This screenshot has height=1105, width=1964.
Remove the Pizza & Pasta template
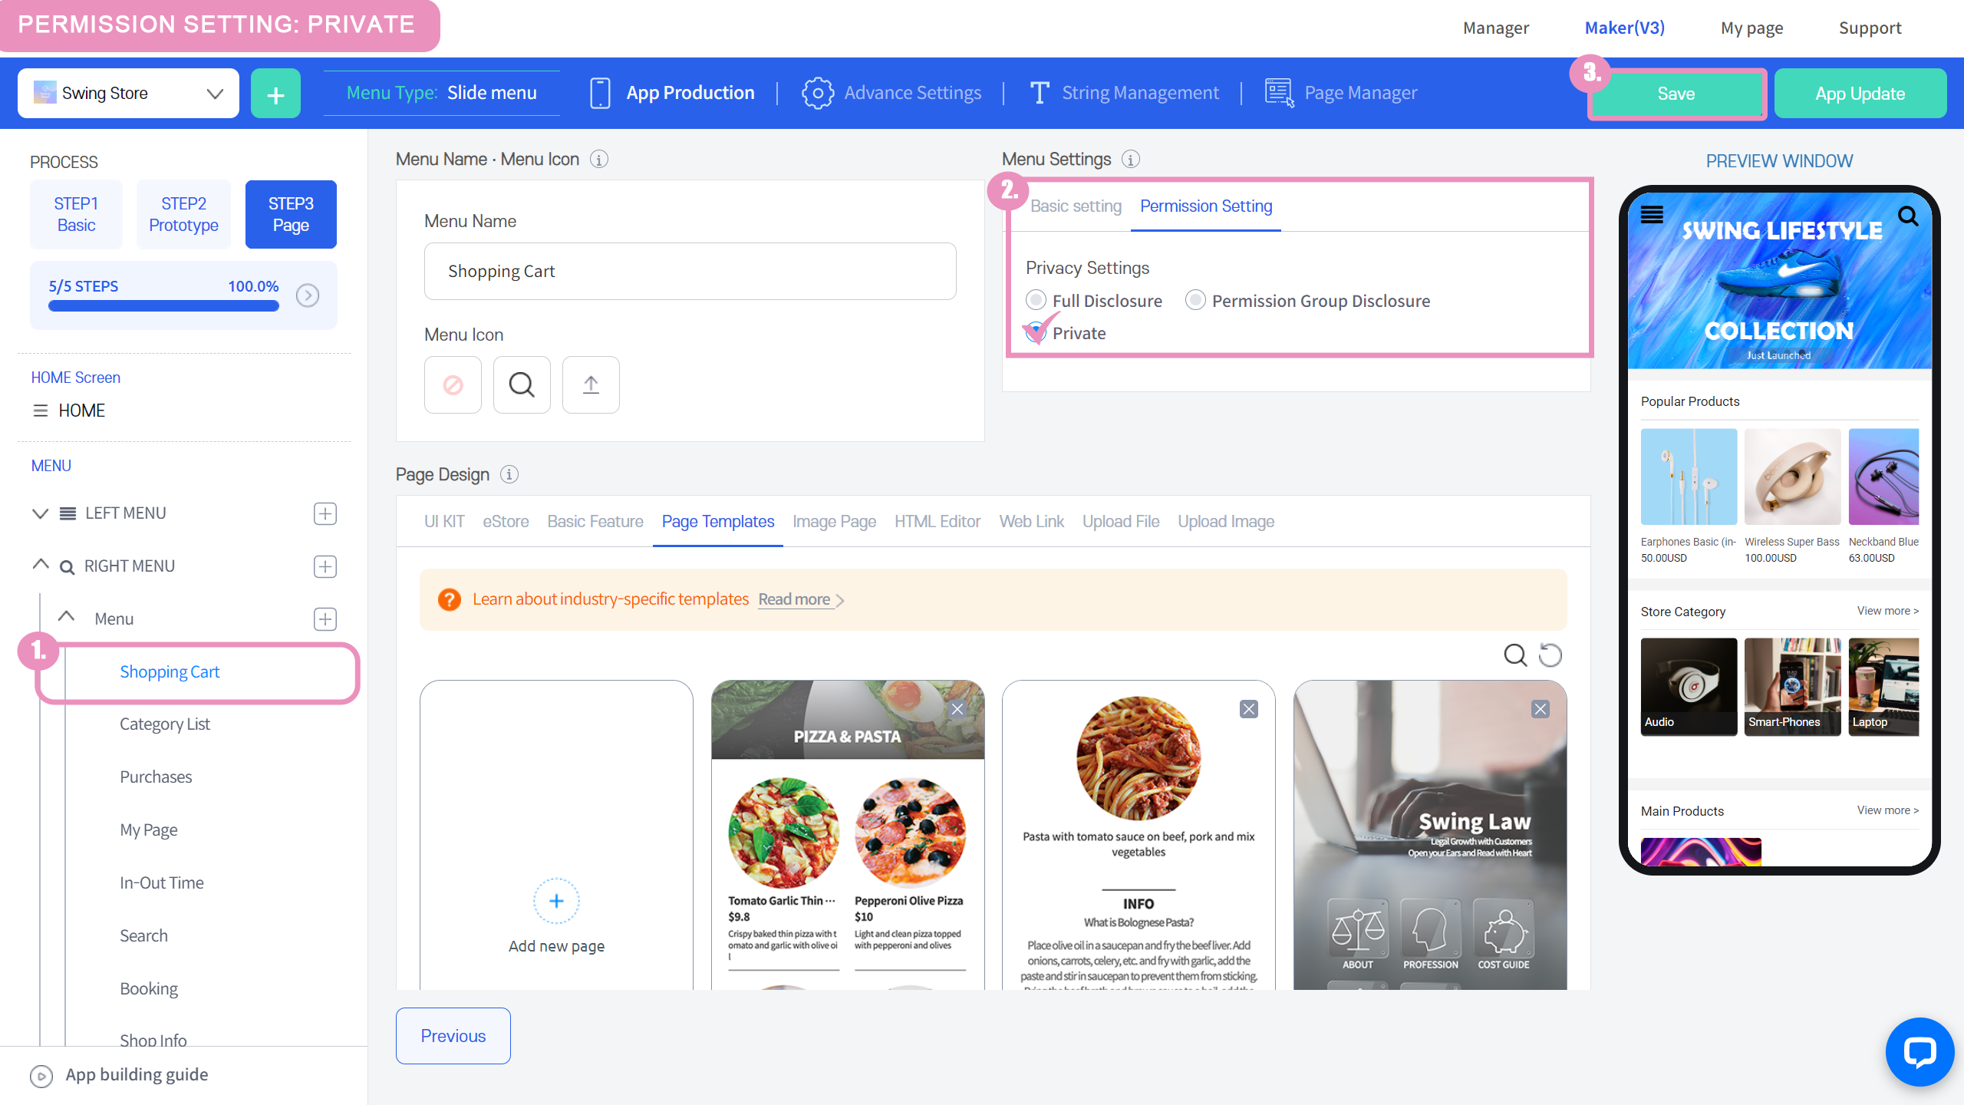click(957, 709)
